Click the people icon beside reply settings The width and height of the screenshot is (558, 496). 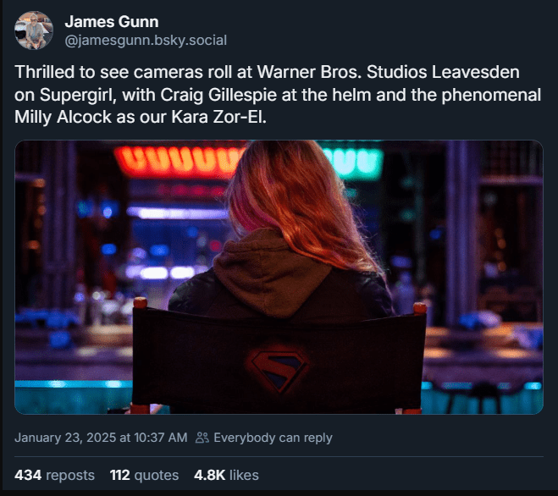point(202,438)
